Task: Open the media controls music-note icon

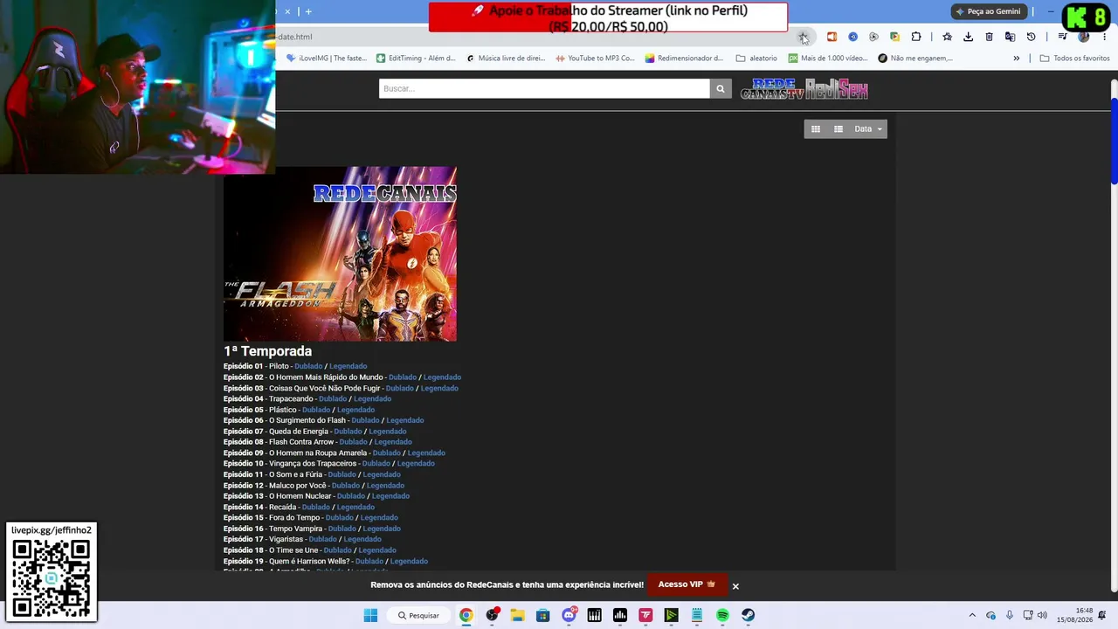Action: click(x=1062, y=37)
